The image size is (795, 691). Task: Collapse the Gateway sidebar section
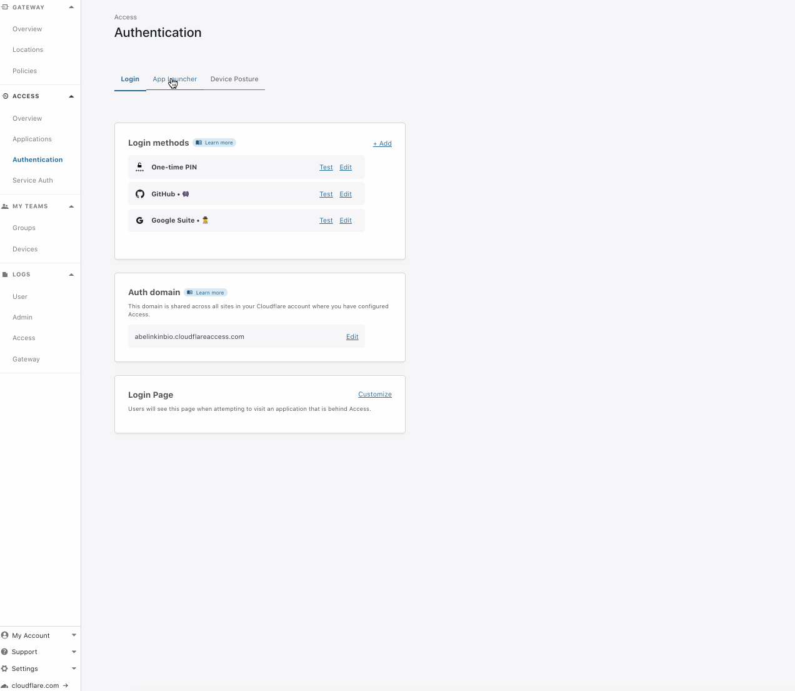click(71, 7)
